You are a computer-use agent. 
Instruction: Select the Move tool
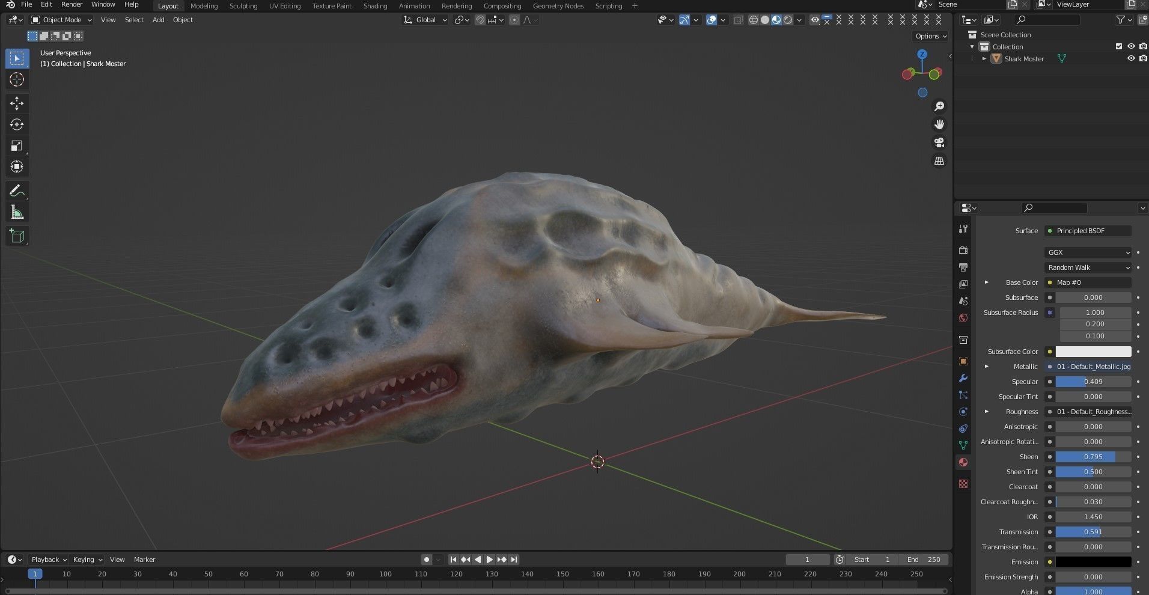click(17, 103)
